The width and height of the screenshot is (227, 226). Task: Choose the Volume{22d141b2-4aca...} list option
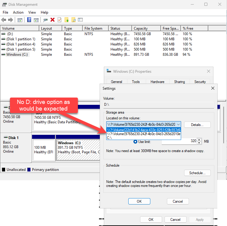144,130
